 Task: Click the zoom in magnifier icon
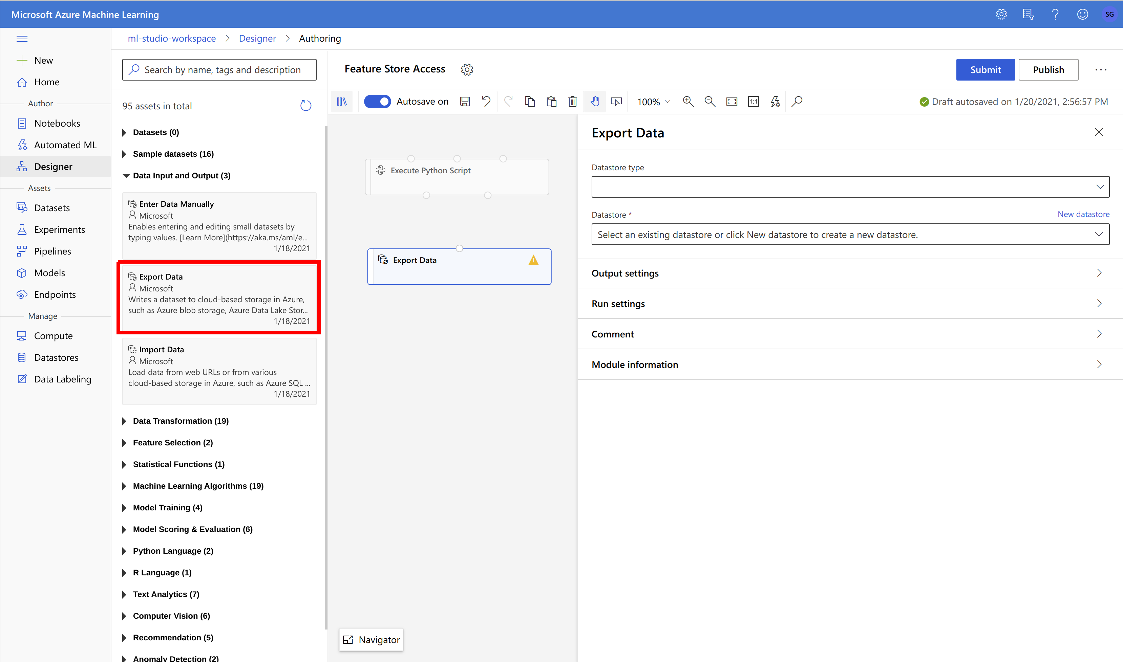688,102
